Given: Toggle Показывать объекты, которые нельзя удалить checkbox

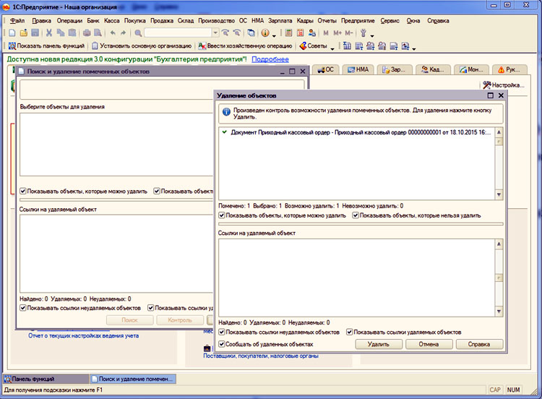Looking at the screenshot, I should pos(356,215).
